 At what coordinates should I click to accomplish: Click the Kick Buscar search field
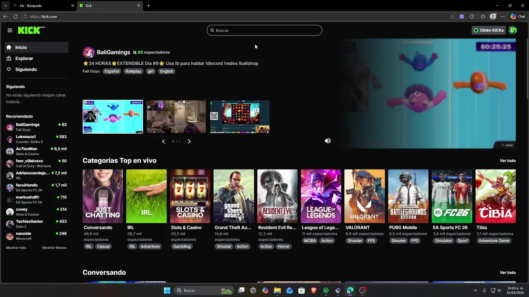(x=264, y=30)
